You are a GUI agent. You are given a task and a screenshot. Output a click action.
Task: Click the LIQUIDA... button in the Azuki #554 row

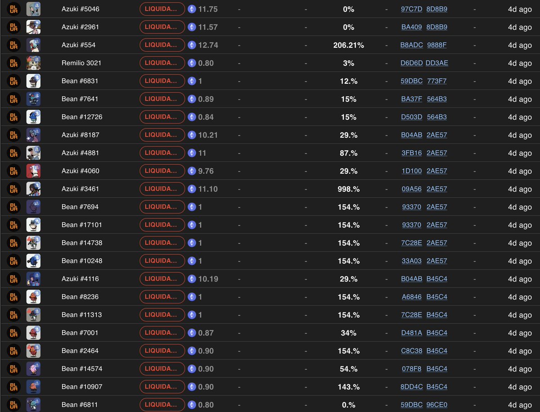[162, 45]
